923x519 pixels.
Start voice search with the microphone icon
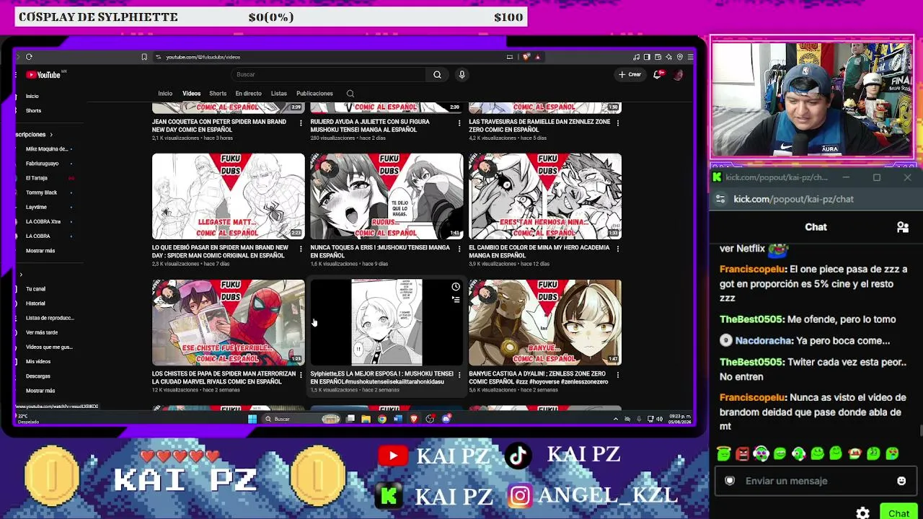[462, 74]
